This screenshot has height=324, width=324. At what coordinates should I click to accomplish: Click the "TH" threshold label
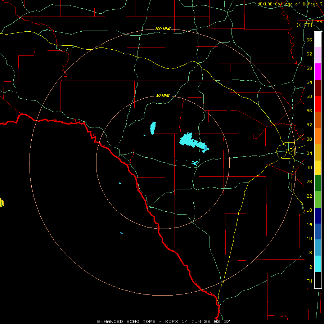tap(309, 281)
